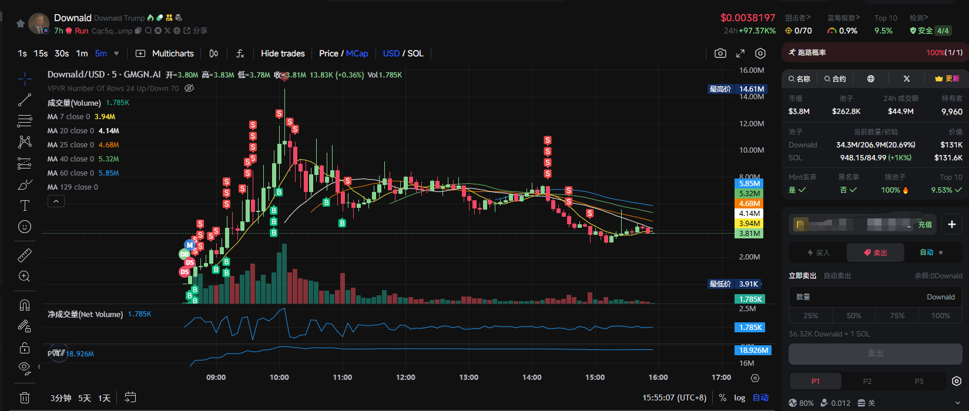Select the text annotation tool
Screen dimensions: 969x411
25,206
